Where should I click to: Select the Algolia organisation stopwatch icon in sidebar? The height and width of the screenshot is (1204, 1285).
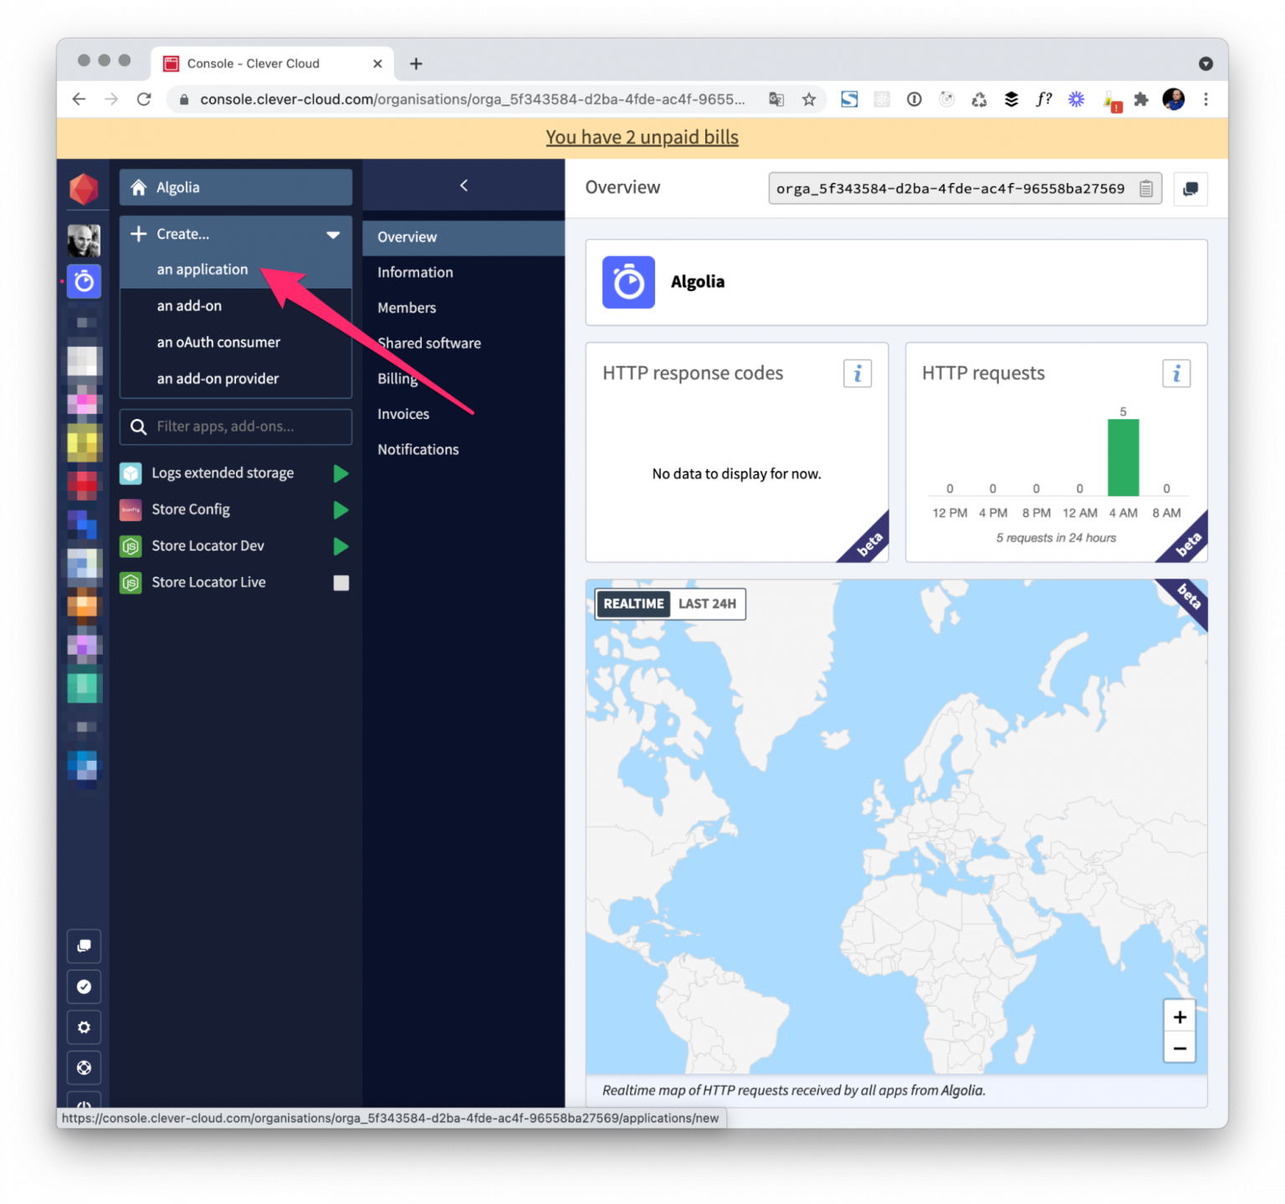pyautogui.click(x=84, y=282)
